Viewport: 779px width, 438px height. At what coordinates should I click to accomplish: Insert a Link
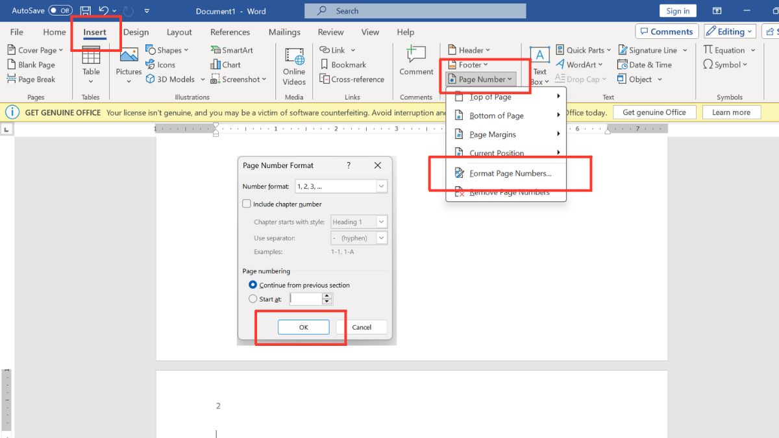point(338,50)
